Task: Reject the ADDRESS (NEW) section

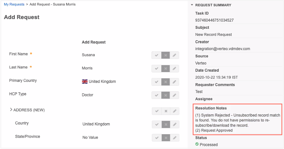Action: [166, 111]
